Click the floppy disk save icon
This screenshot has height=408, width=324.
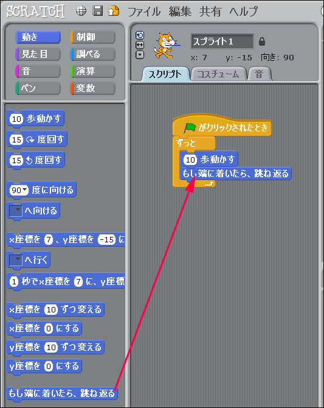click(x=98, y=11)
